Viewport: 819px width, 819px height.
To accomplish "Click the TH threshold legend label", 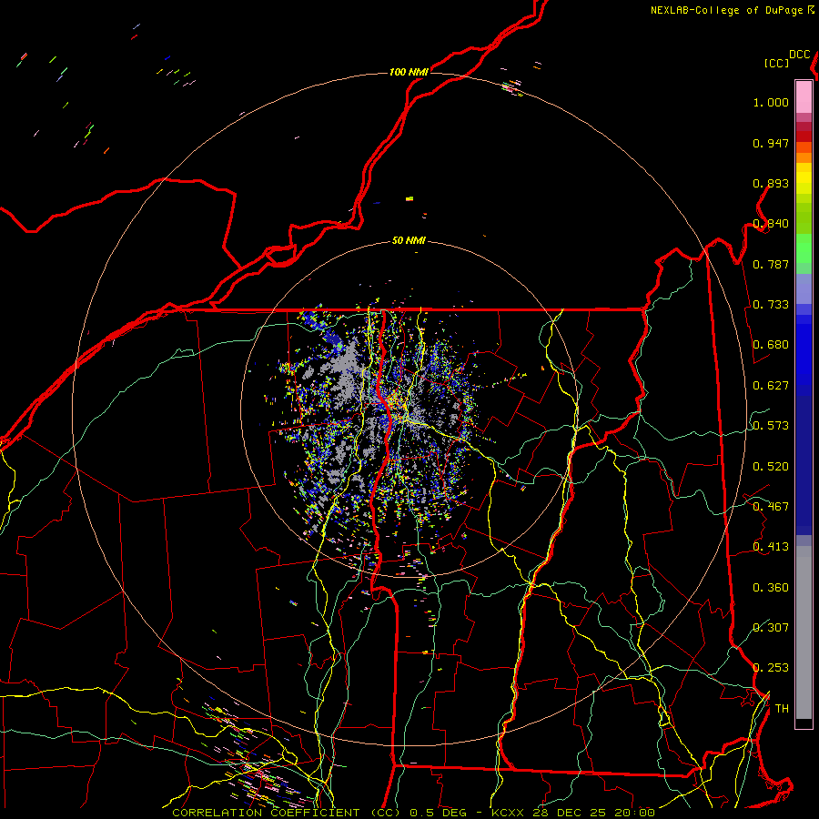I will (782, 709).
